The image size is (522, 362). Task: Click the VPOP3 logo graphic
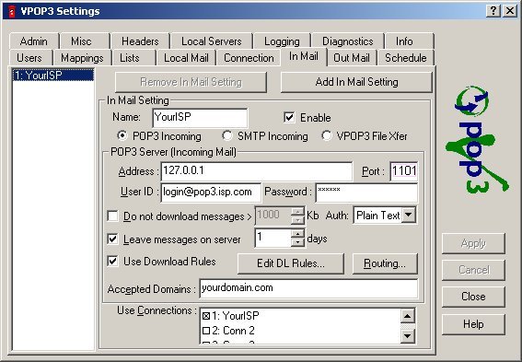click(477, 140)
